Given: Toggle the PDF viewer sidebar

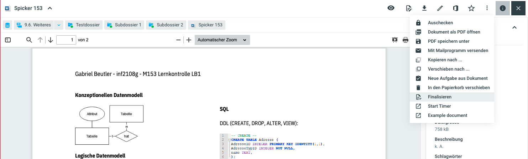Looking at the screenshot, I should pos(8,40).
